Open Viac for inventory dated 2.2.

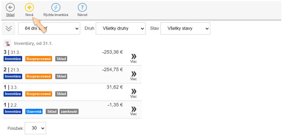point(133,111)
